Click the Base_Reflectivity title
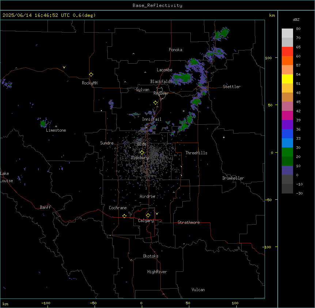Viewport: 315px width, 308px height. [157, 5]
